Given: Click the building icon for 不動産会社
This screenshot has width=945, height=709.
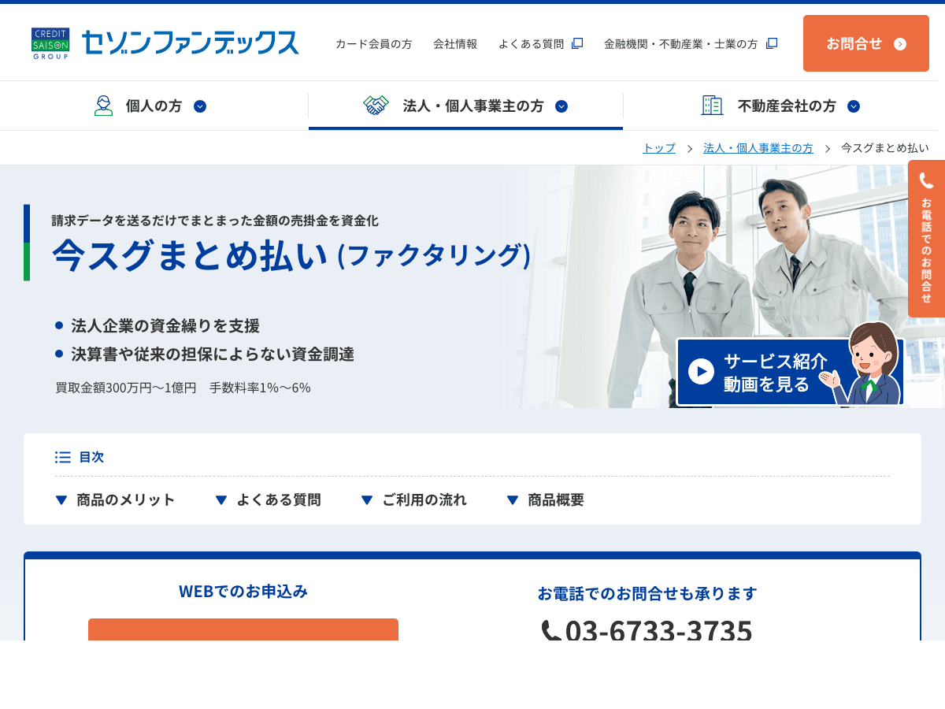Looking at the screenshot, I should click(712, 106).
